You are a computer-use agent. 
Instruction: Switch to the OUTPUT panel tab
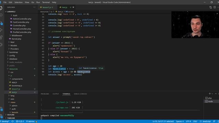coord(56,94)
